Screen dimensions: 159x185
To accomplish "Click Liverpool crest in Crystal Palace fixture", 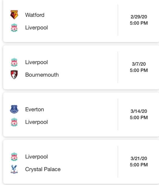I will 14,157.
